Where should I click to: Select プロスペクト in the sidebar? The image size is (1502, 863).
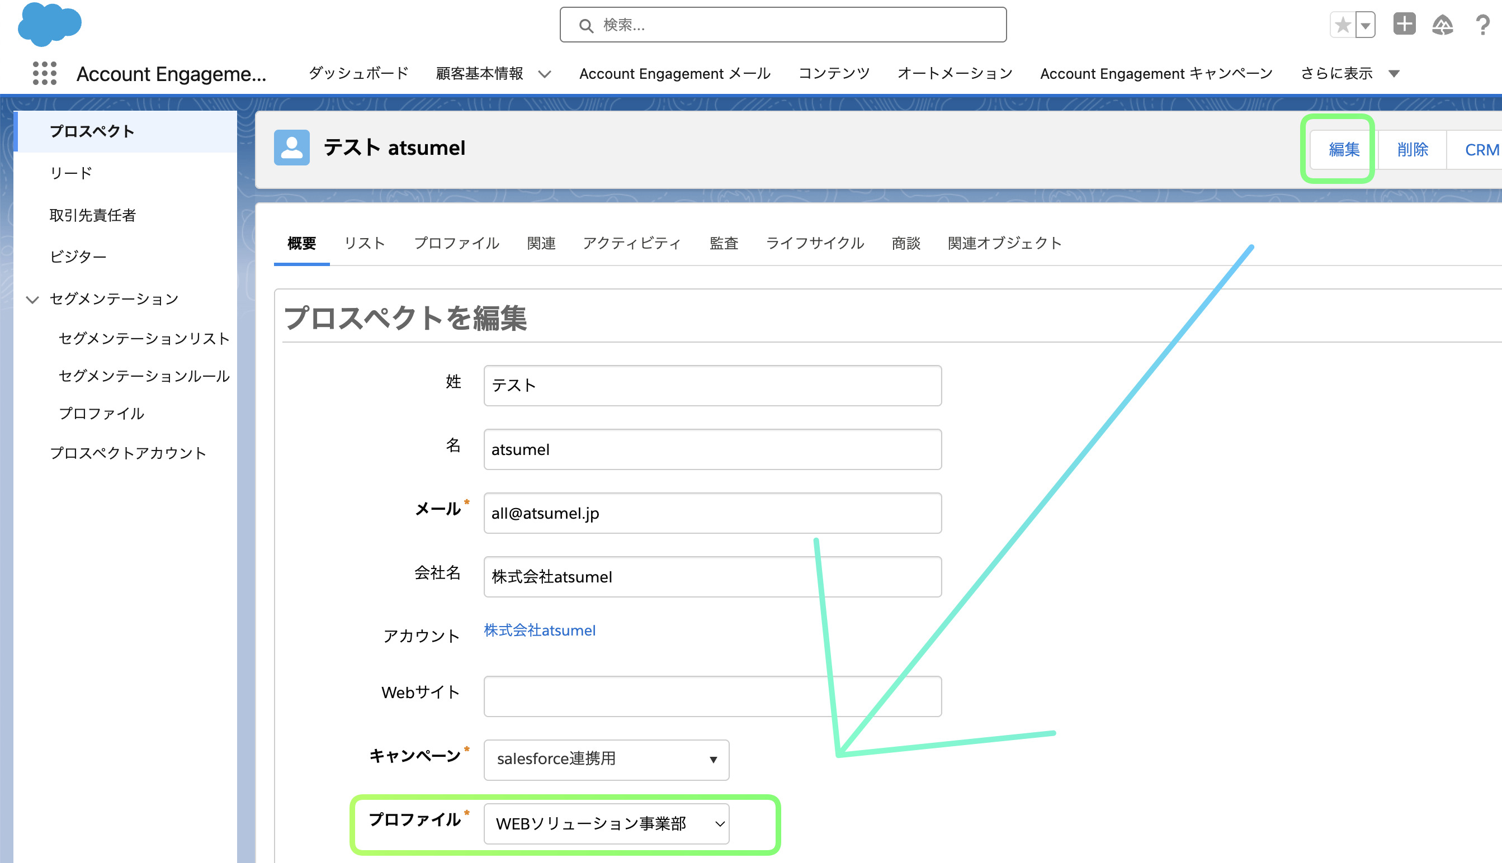[x=125, y=131]
